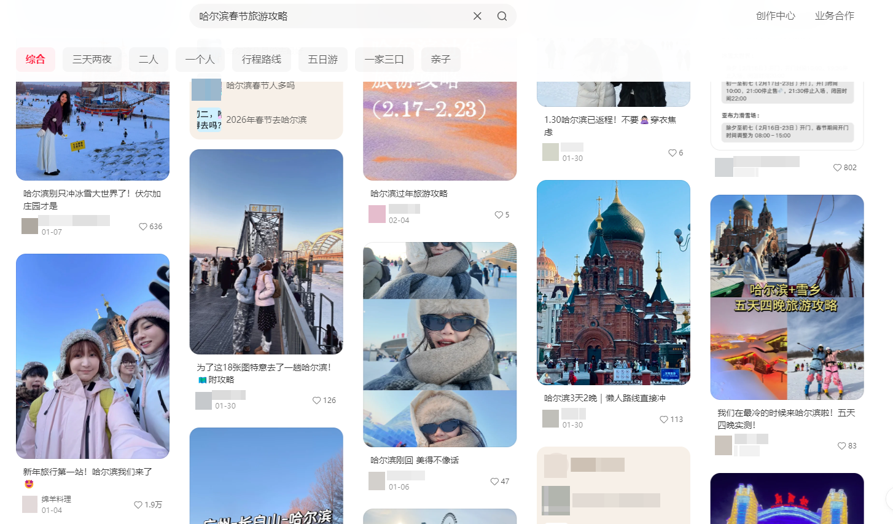Open 创作中心 in the top right
893x524 pixels.
pyautogui.click(x=775, y=16)
